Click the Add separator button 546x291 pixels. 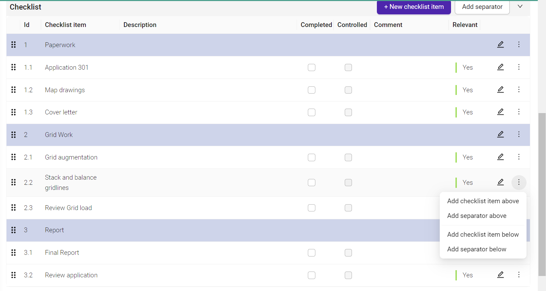click(482, 7)
